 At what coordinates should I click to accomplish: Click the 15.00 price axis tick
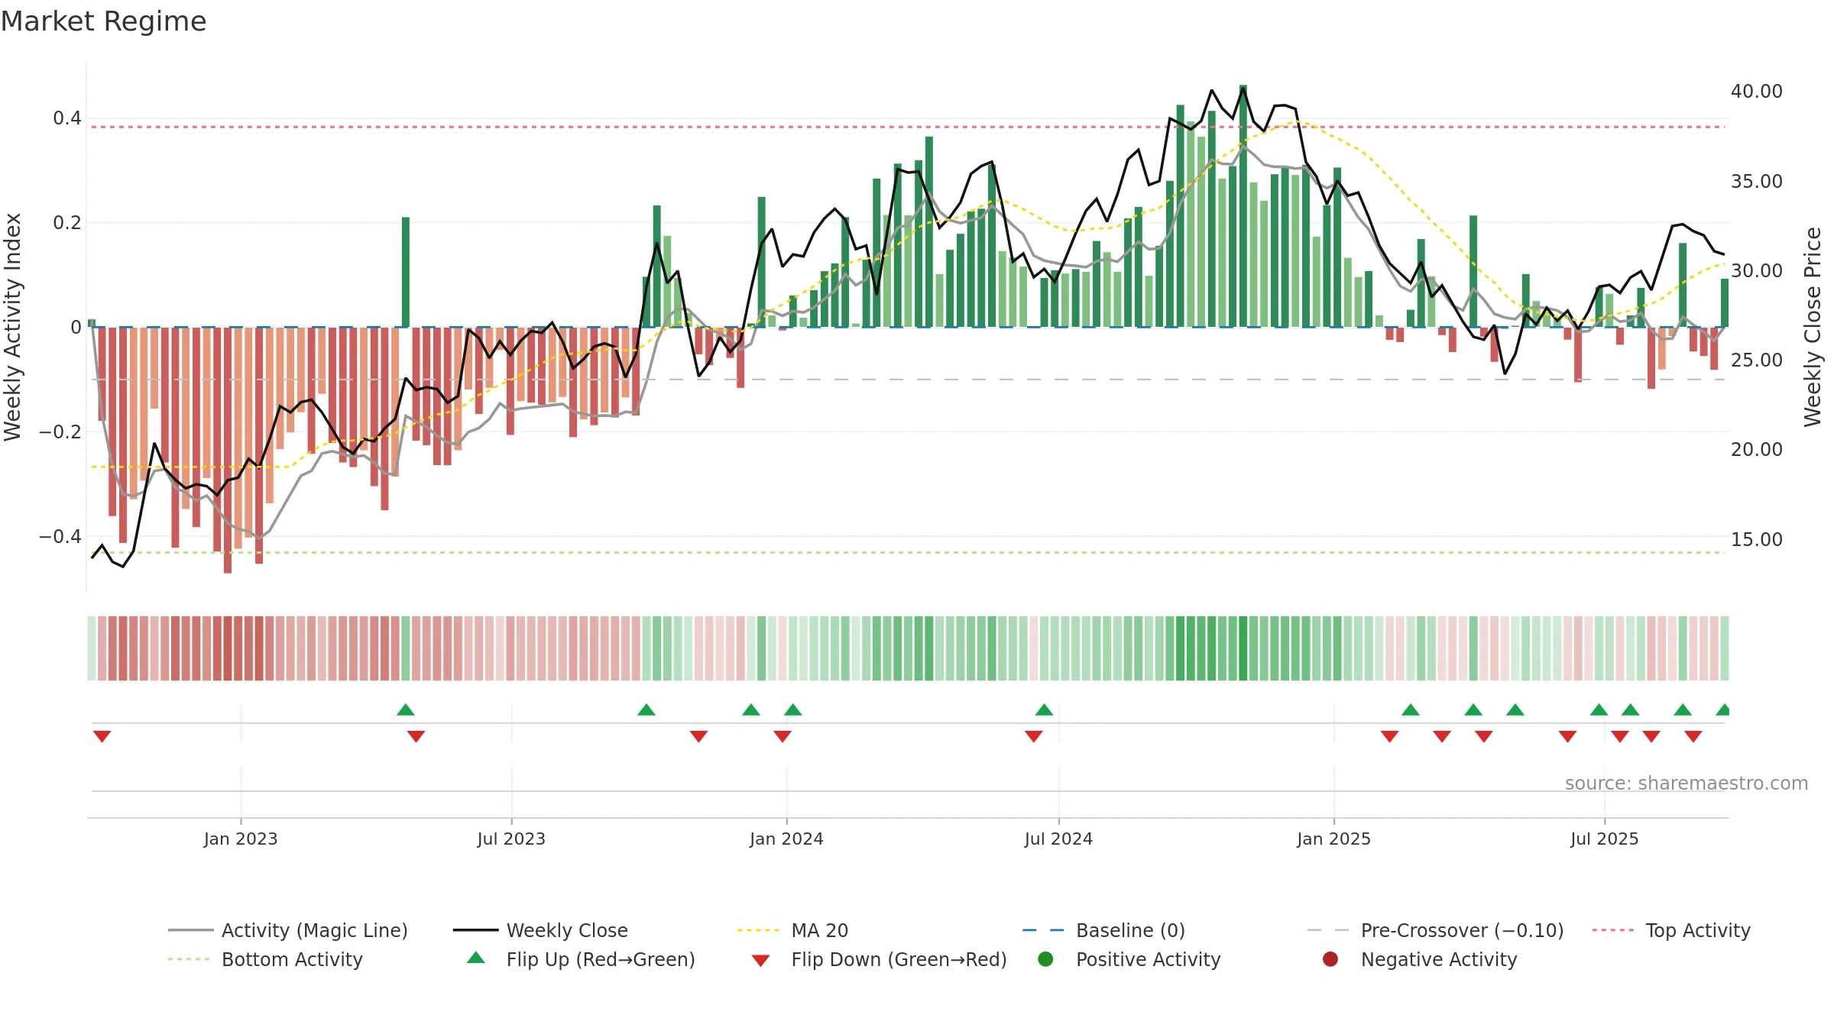point(1756,540)
